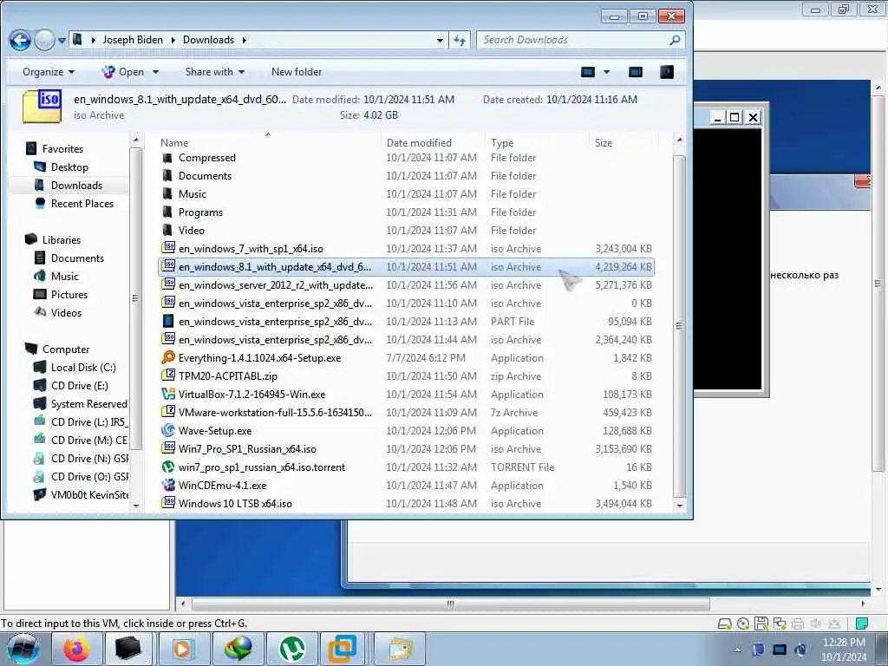The width and height of the screenshot is (888, 666).
Task: Select the VirtualBox-7.1.2-164945-Win.exe icon
Action: (x=168, y=394)
